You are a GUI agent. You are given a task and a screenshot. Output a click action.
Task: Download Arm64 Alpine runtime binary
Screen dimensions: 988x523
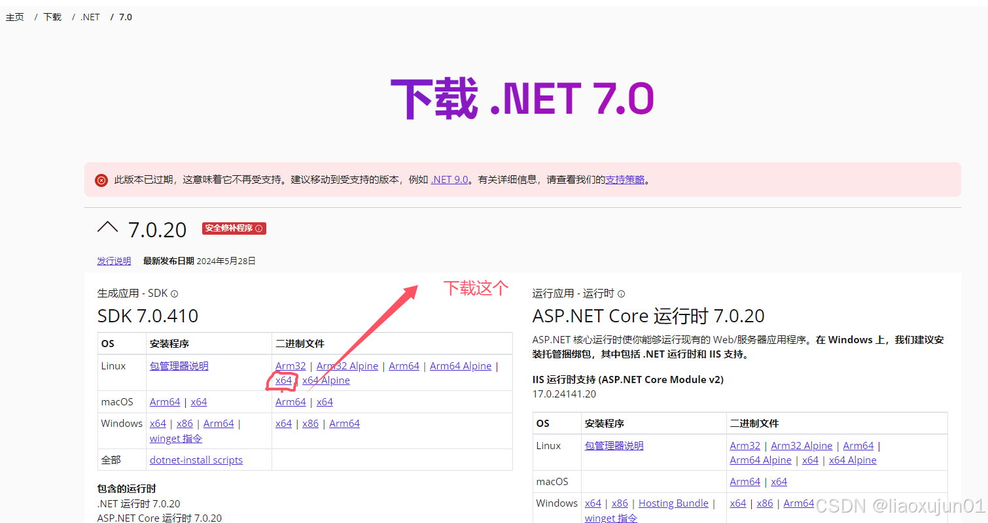760,460
